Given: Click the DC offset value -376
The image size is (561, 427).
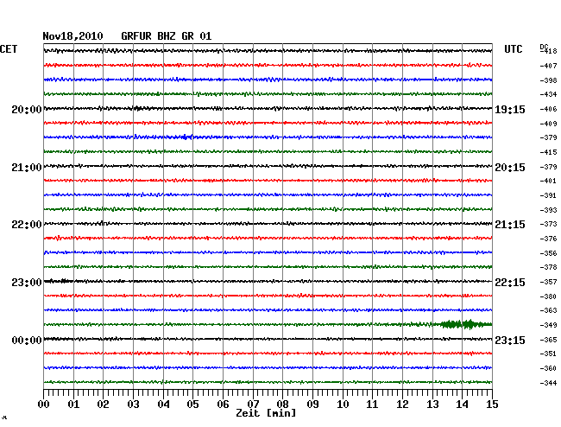Looking at the screenshot, I should [548, 239].
